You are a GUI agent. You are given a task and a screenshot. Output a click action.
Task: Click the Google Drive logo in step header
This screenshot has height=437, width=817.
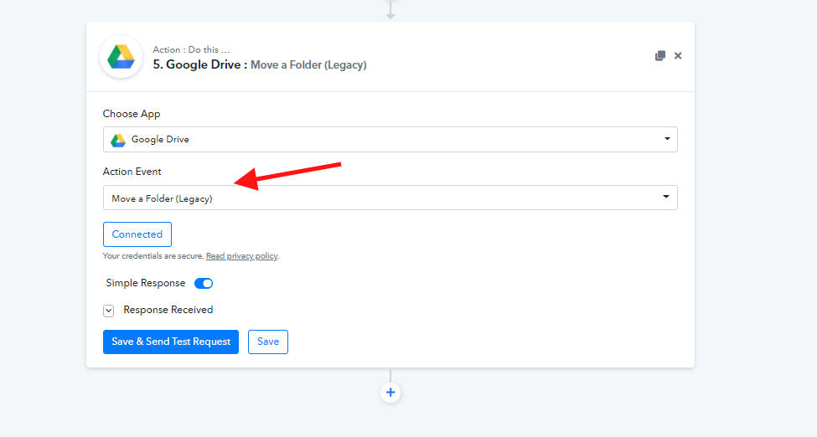[121, 57]
